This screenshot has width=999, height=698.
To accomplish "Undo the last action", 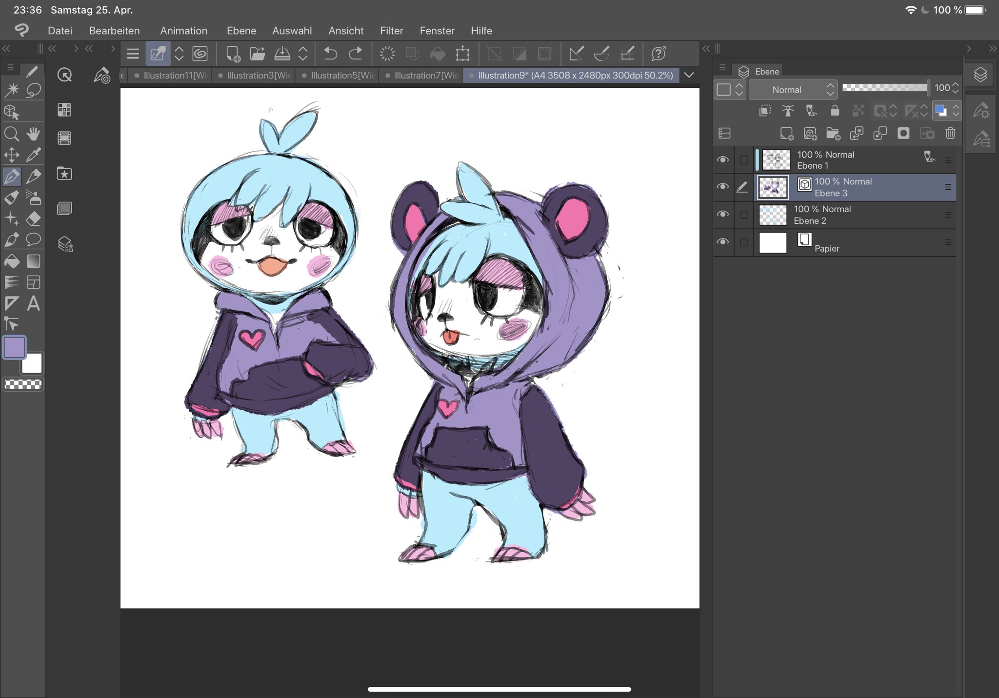I will [331, 54].
